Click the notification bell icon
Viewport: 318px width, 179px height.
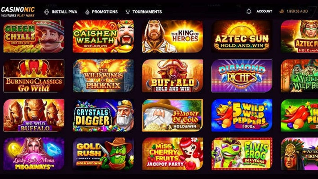[x=249, y=11]
